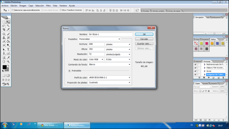This screenshot has width=229, height=129.
Task: Toggle checkmark for the Borde action
Action: (x=195, y=71)
